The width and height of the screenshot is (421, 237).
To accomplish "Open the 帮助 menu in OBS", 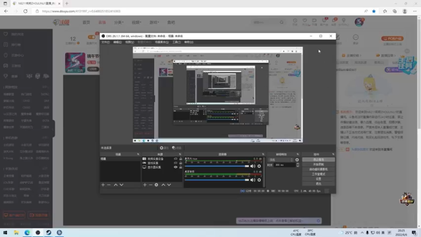I will (189, 42).
